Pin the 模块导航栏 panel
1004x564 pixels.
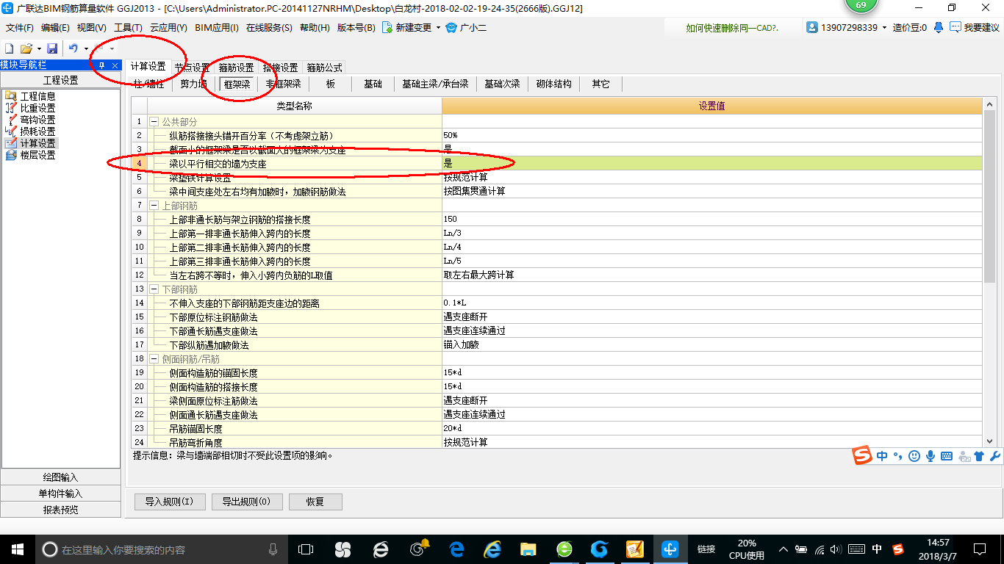point(101,65)
